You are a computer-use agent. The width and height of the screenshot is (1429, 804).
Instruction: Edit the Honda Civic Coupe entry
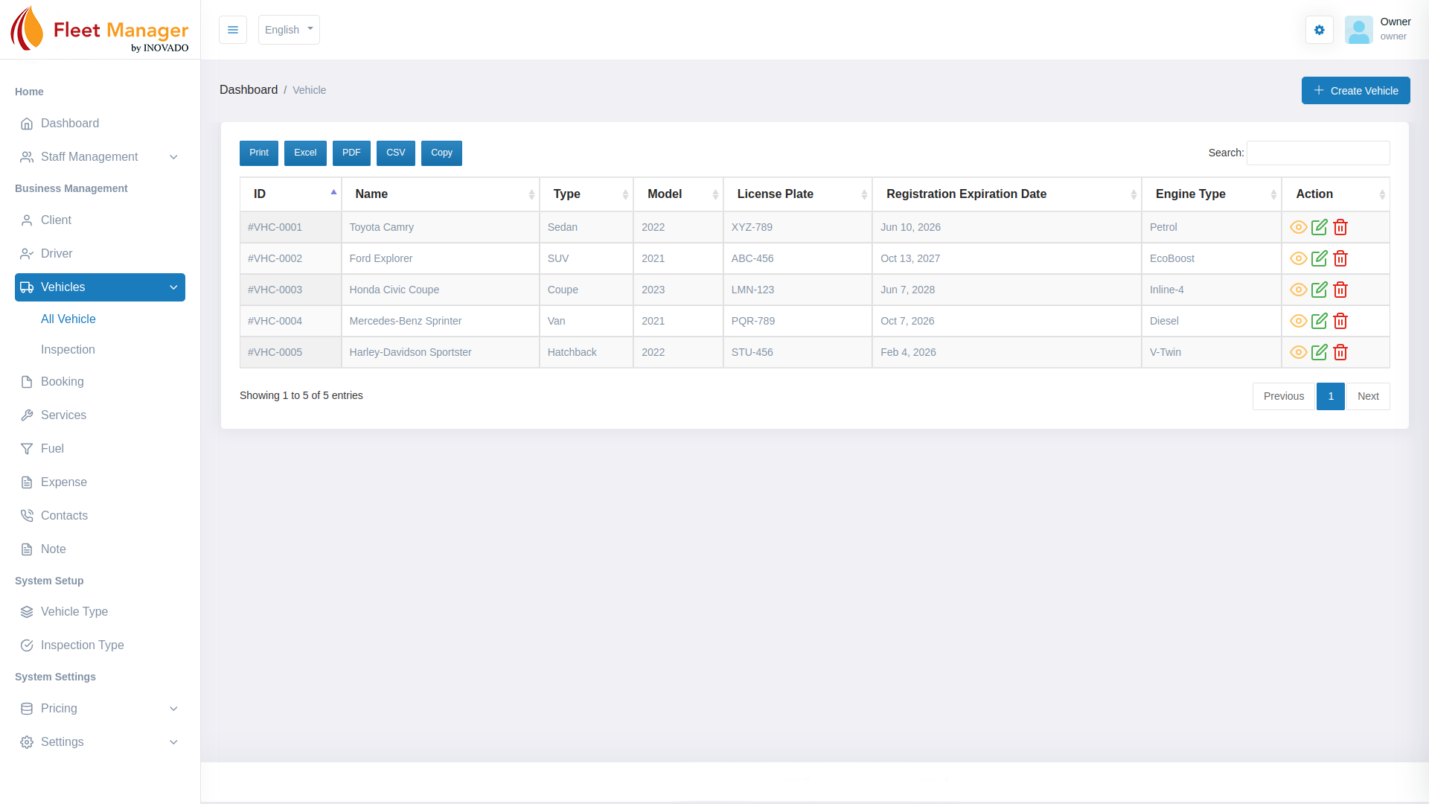(1319, 290)
